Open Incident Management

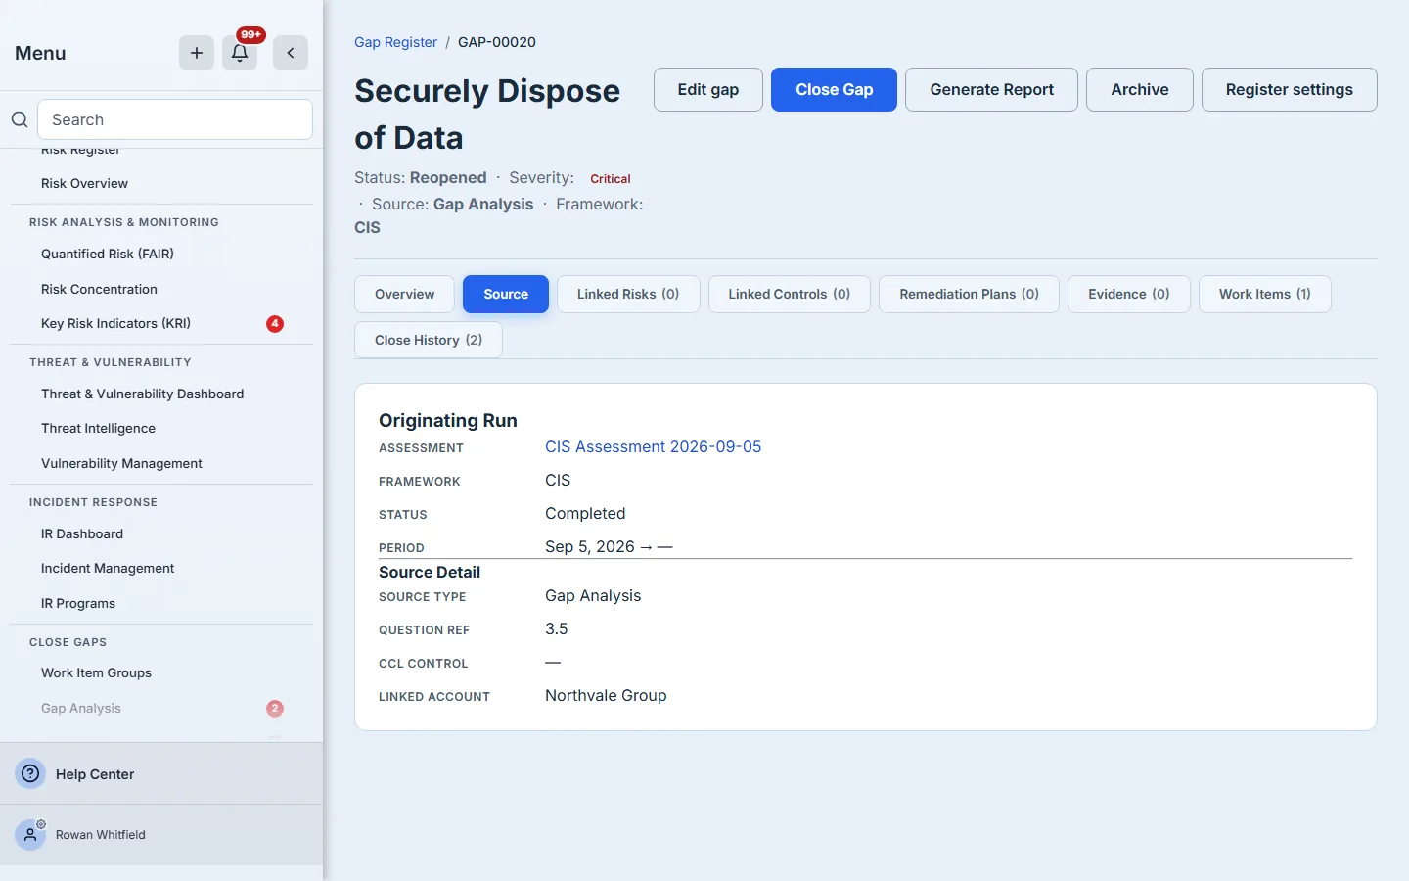tap(108, 568)
